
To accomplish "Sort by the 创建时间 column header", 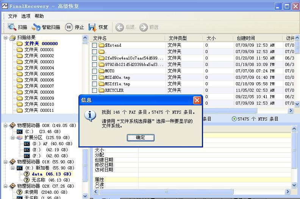I will 245,38.
